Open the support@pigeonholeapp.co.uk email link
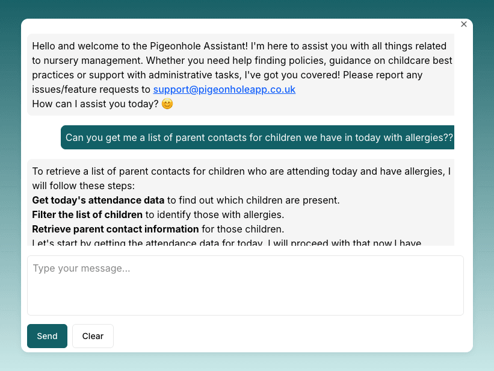This screenshot has width=494, height=371. [224, 89]
